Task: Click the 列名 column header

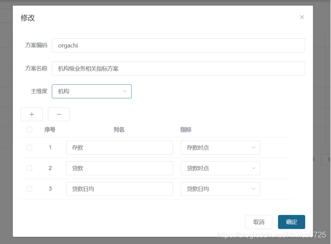Action: [x=119, y=129]
